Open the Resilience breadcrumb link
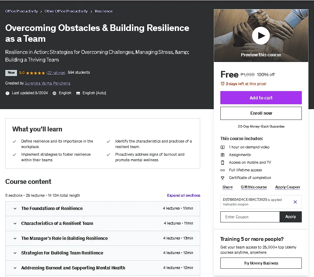Screen dimensions: 314x277 pos(103,11)
